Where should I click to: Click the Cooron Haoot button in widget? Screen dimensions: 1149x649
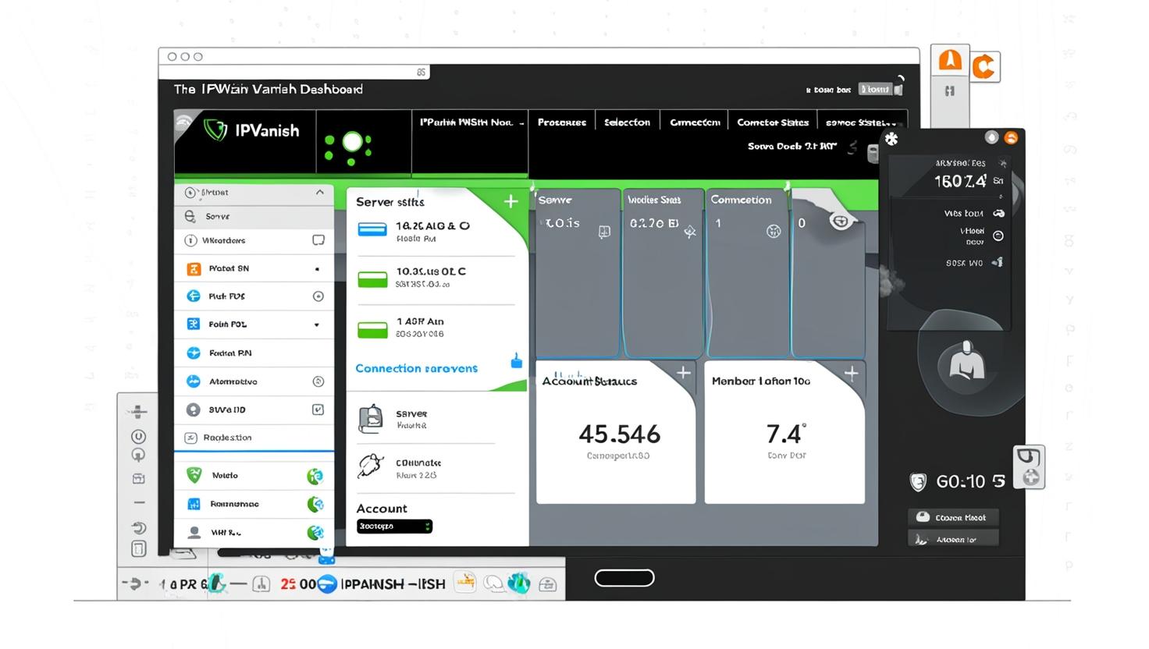pyautogui.click(x=953, y=517)
